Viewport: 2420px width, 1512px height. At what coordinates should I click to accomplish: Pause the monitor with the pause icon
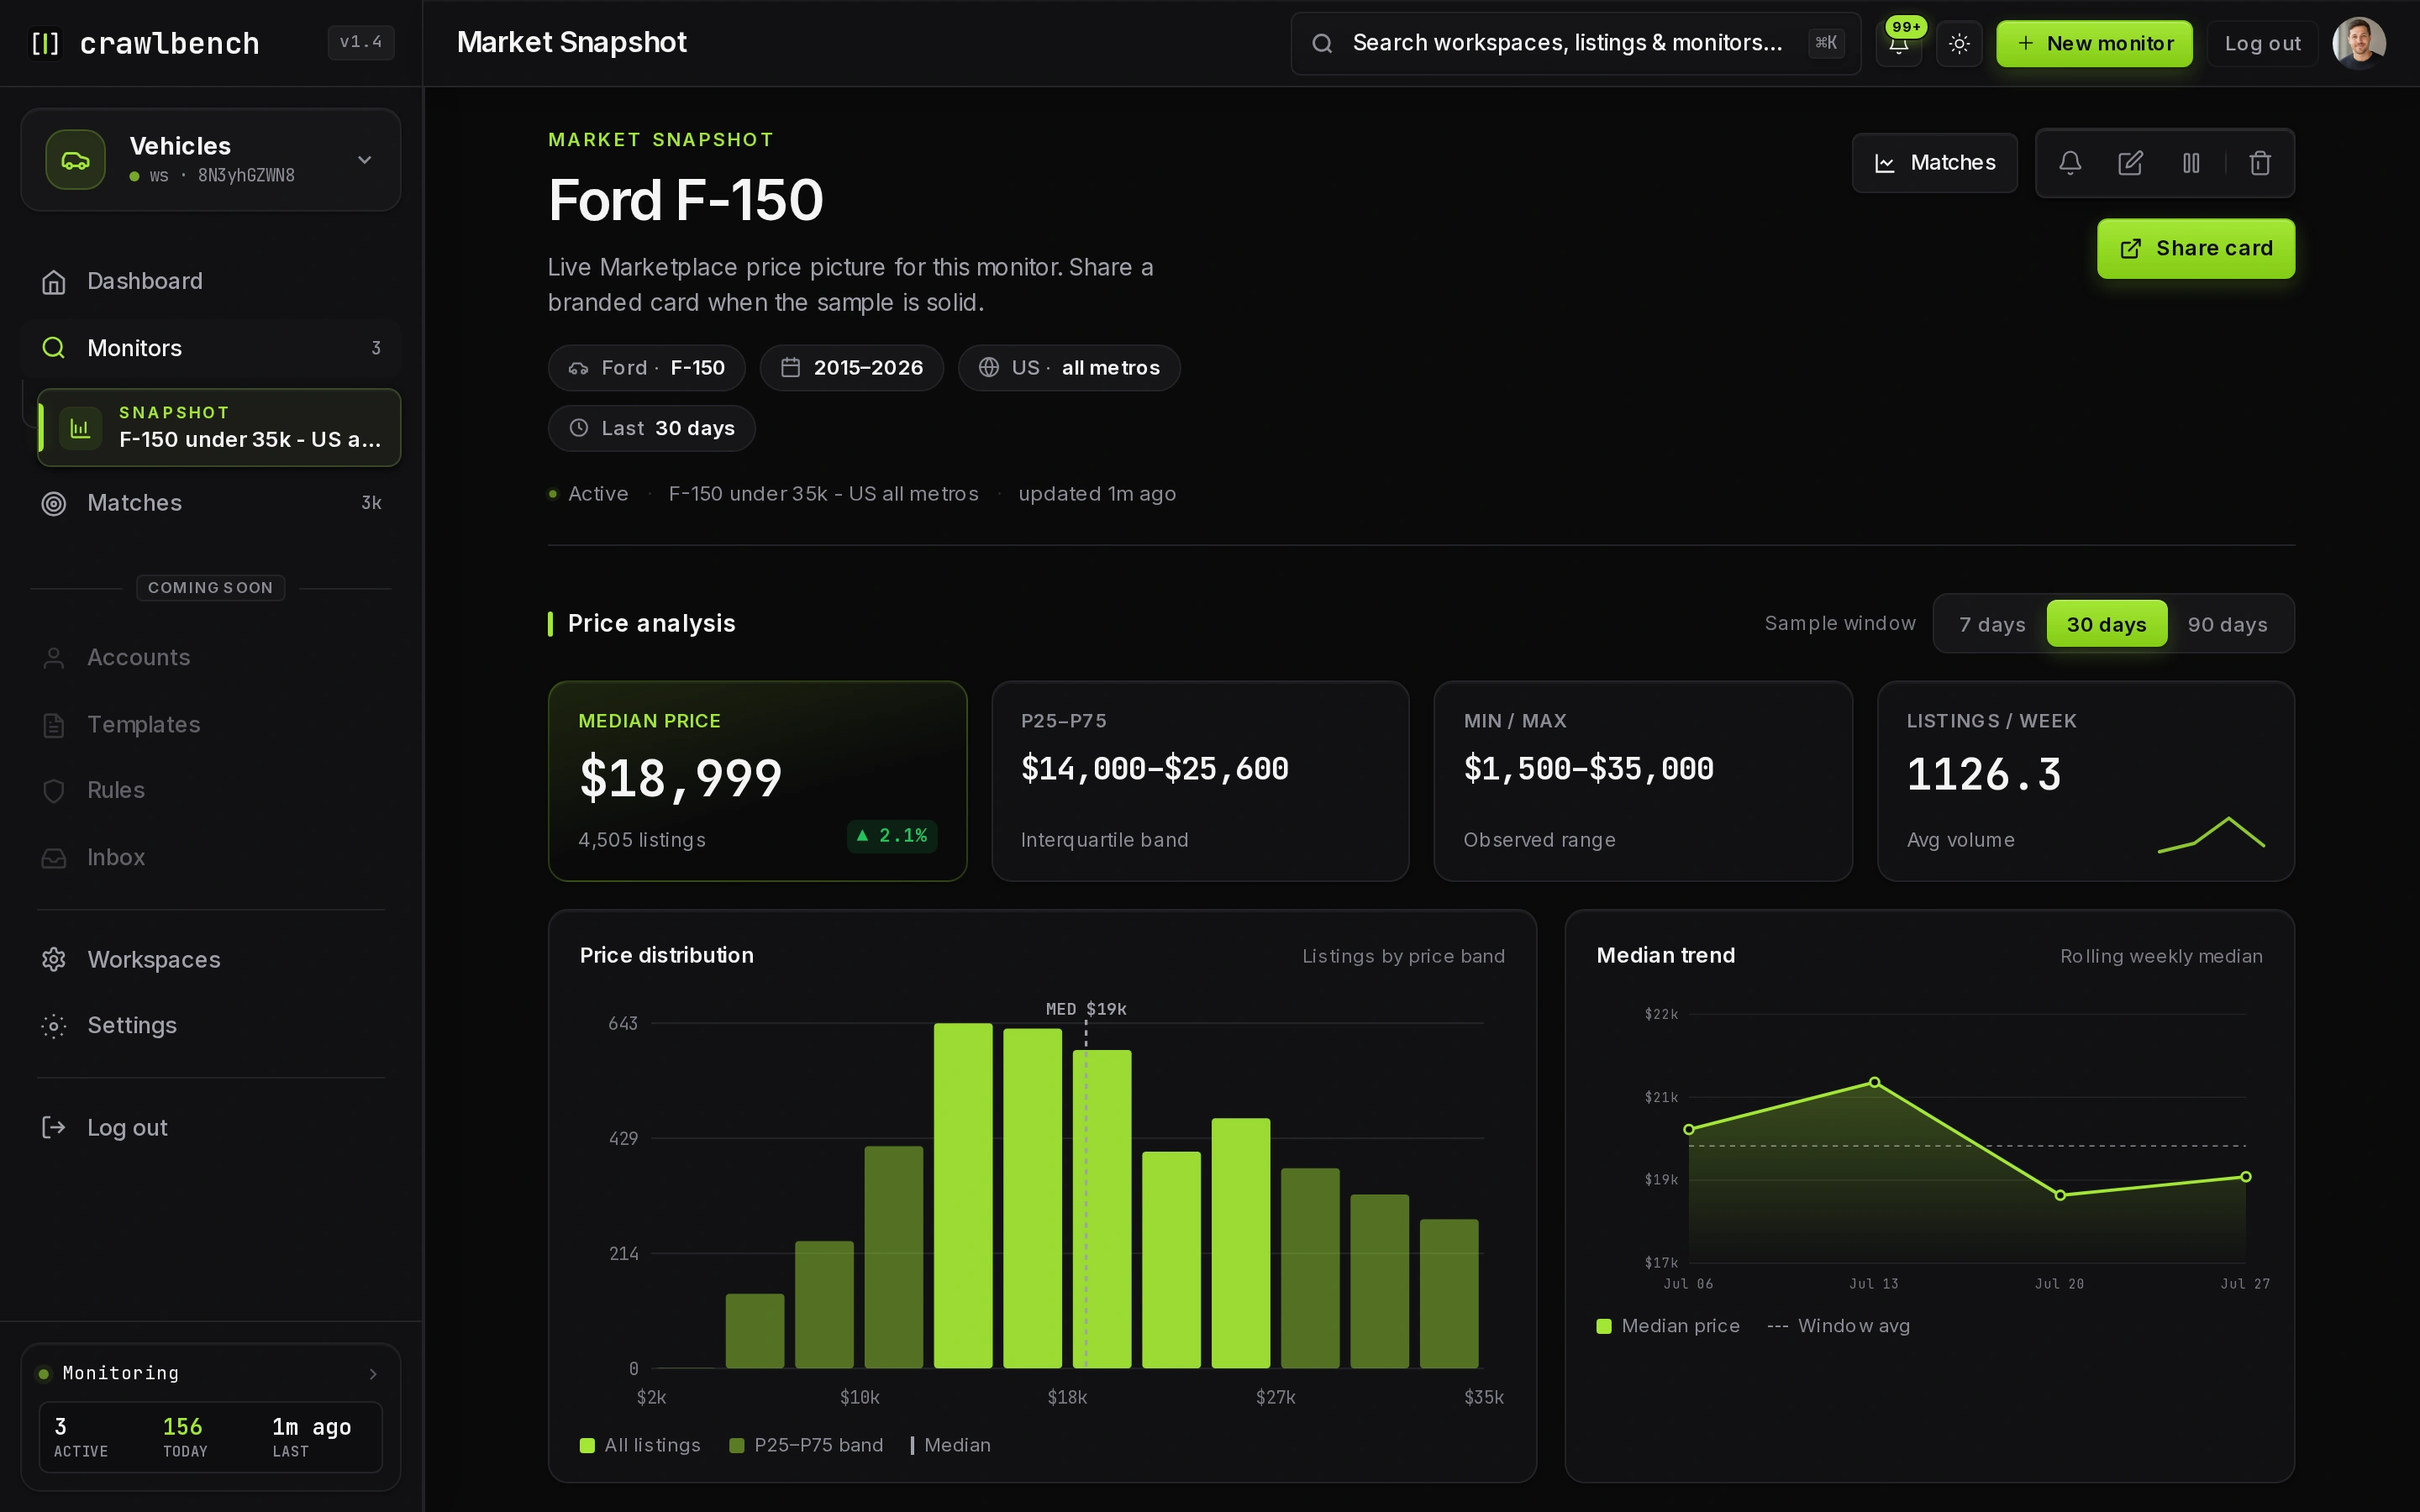pyautogui.click(x=2191, y=163)
